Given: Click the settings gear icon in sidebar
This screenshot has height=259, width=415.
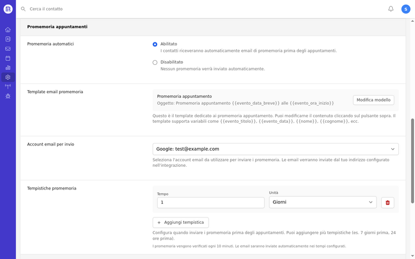Looking at the screenshot, I should click(8, 77).
